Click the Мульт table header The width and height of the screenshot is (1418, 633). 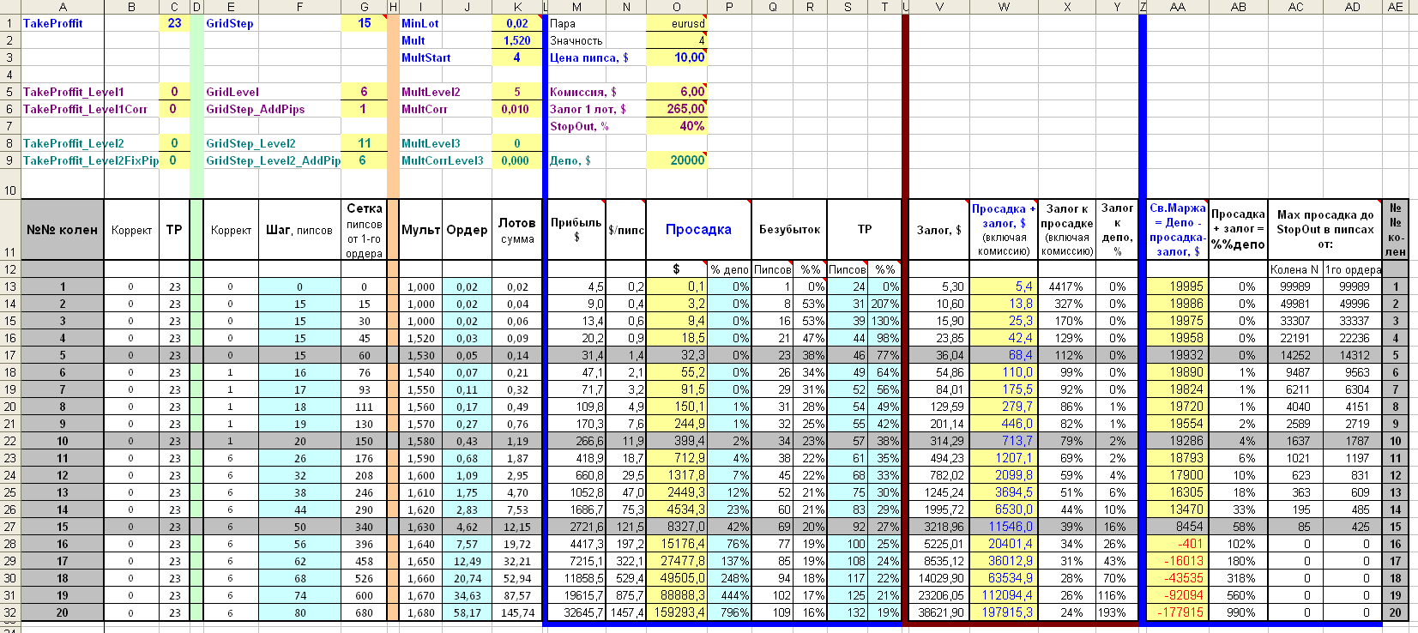421,230
